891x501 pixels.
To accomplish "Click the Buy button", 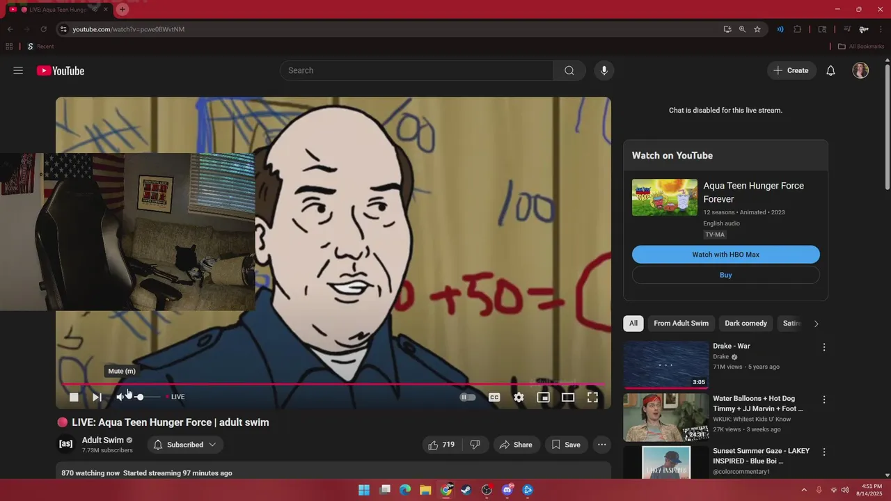I will [x=725, y=275].
